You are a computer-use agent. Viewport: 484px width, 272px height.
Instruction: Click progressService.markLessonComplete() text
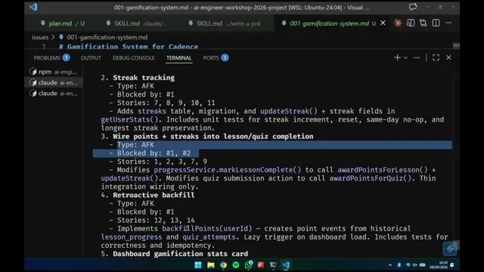[227, 170]
